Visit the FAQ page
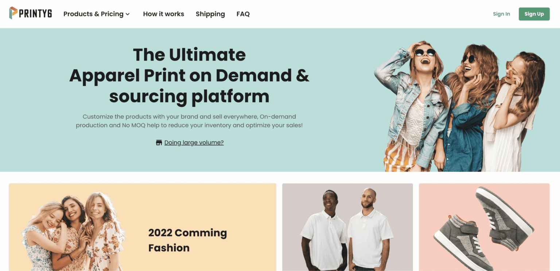The height and width of the screenshot is (271, 560). (x=243, y=14)
